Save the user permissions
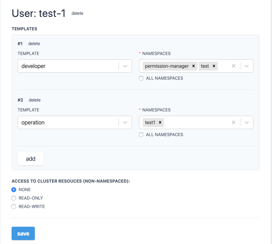This screenshot has width=272, height=244. [23, 233]
